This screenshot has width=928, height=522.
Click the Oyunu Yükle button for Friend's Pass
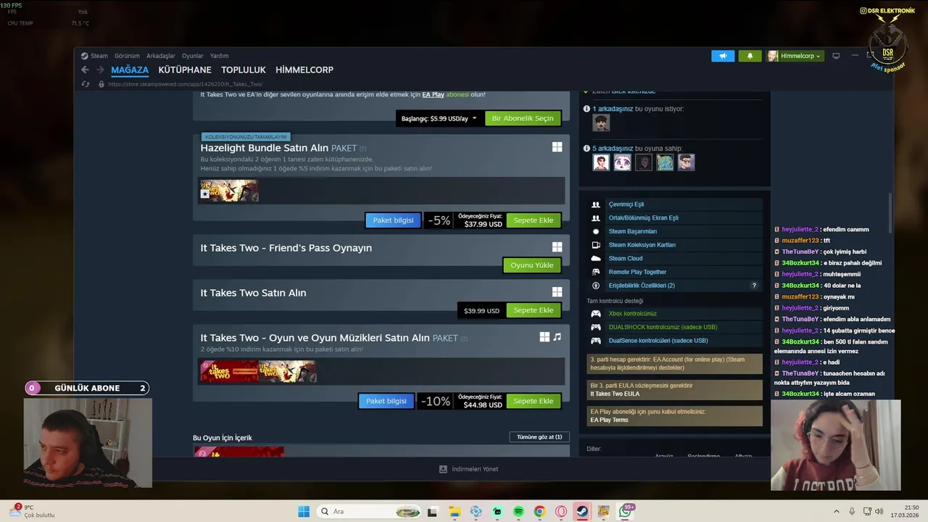(532, 265)
